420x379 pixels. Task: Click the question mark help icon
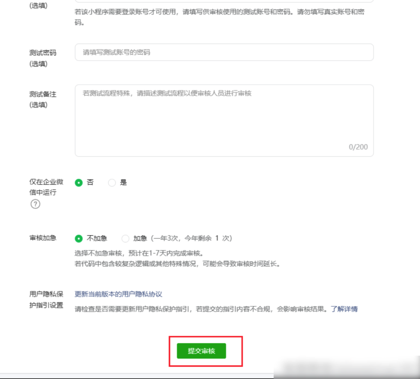pos(35,204)
